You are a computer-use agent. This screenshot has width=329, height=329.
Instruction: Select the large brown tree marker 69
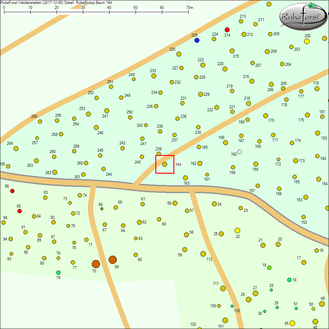[113, 260]
